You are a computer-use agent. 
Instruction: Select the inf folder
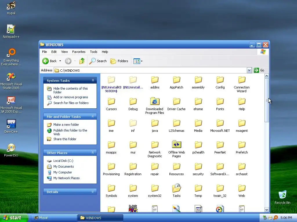coord(133,126)
